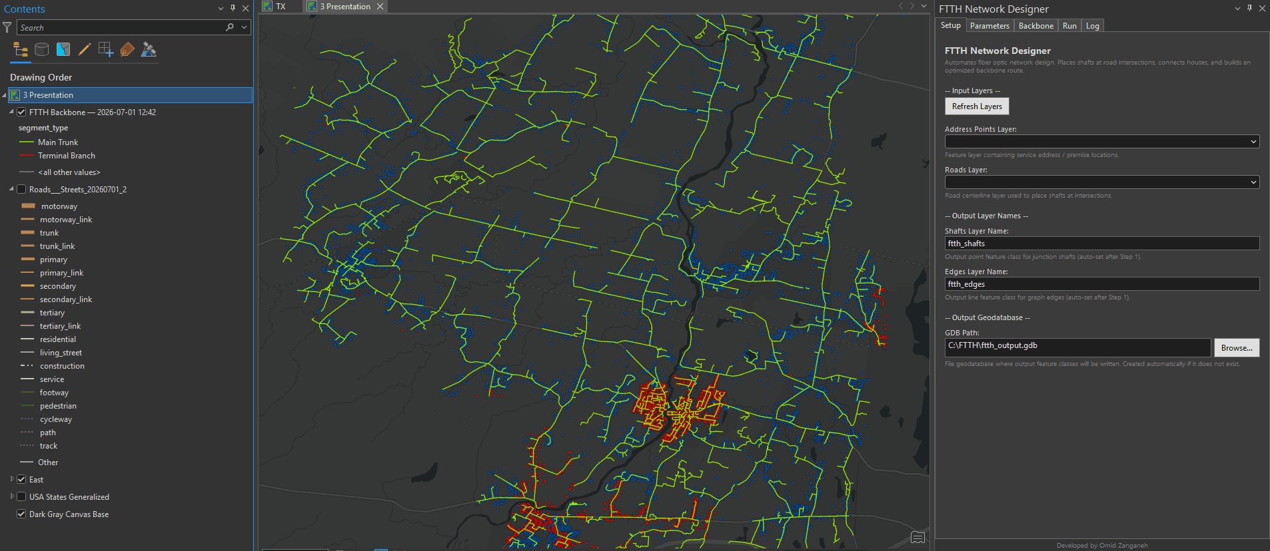Click the secondary_link legend entry
Screen dimensions: 1270x551
tap(66, 299)
